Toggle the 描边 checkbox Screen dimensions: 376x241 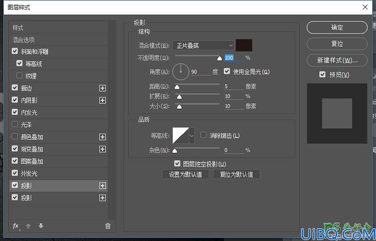click(15, 88)
